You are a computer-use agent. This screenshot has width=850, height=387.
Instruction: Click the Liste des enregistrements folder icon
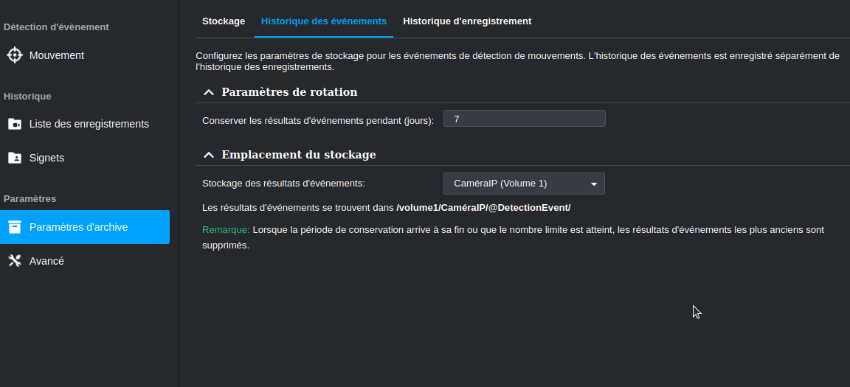(15, 124)
